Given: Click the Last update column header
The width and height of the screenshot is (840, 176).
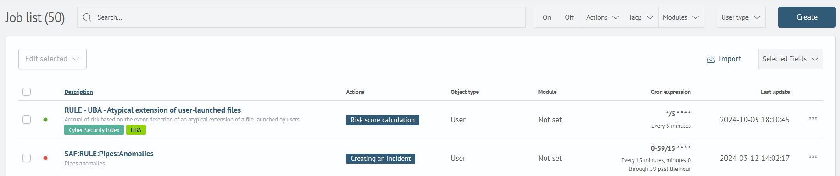Looking at the screenshot, I should [x=775, y=92].
